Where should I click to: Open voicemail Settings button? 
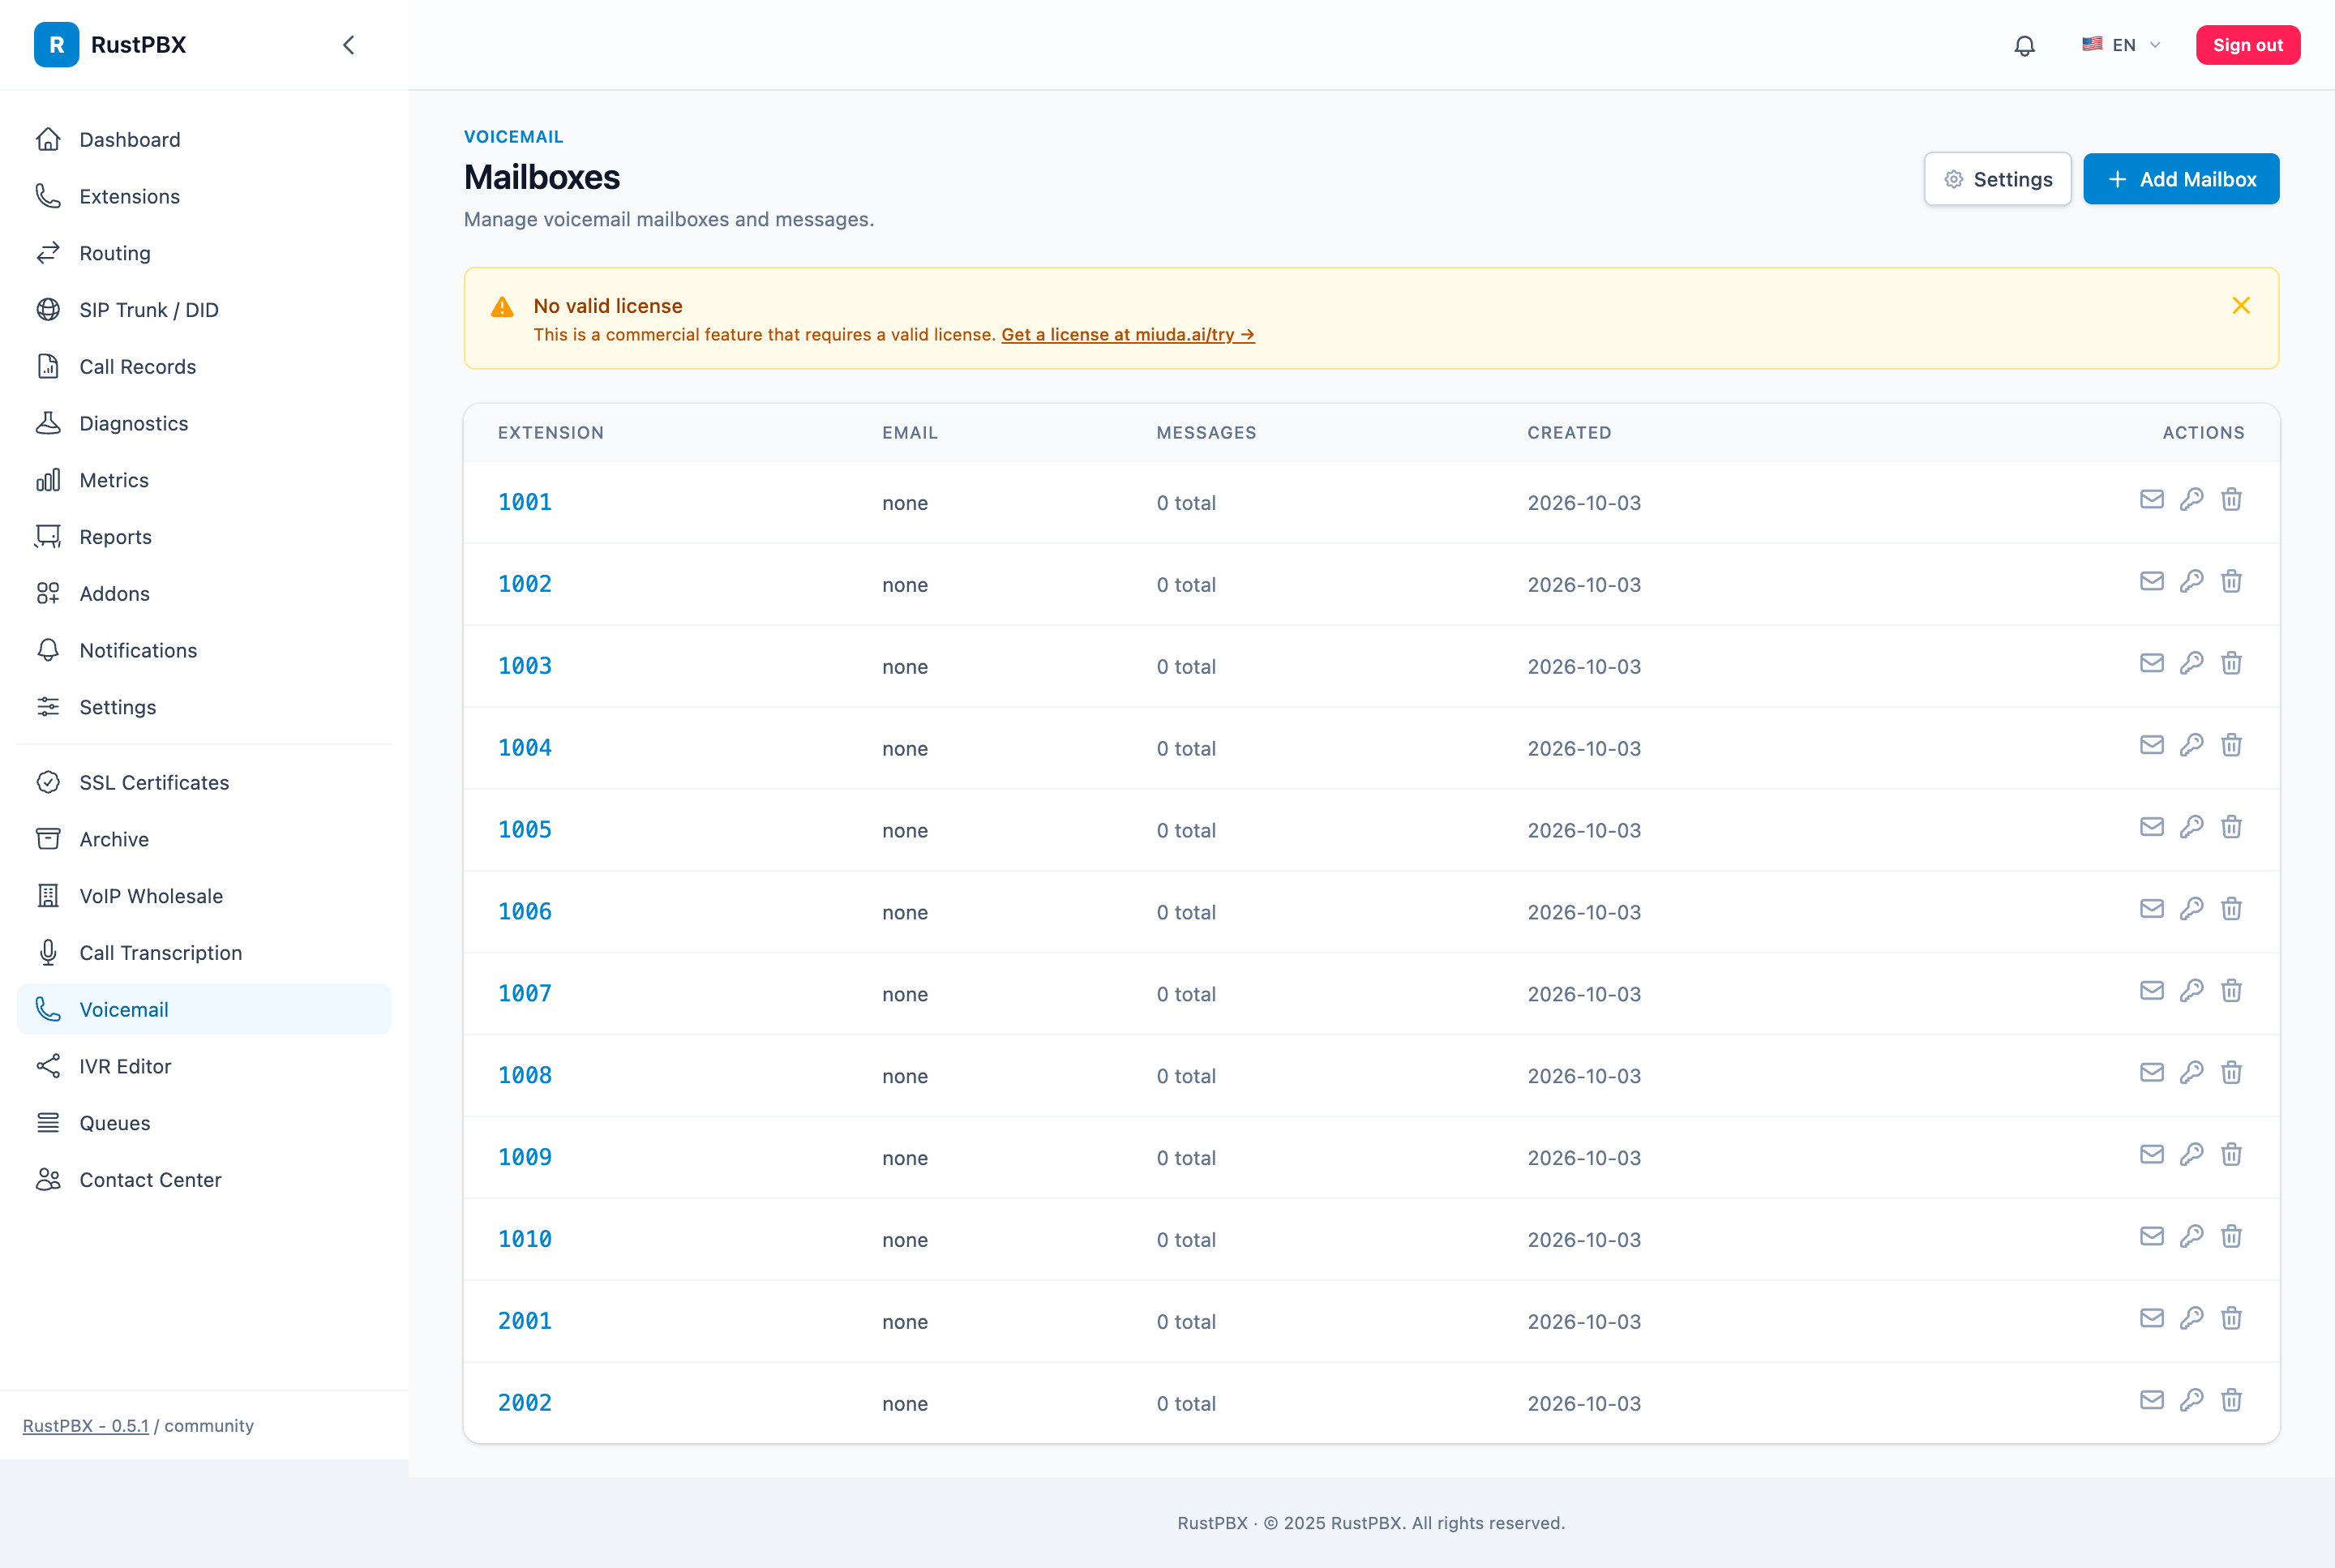coord(1997,179)
